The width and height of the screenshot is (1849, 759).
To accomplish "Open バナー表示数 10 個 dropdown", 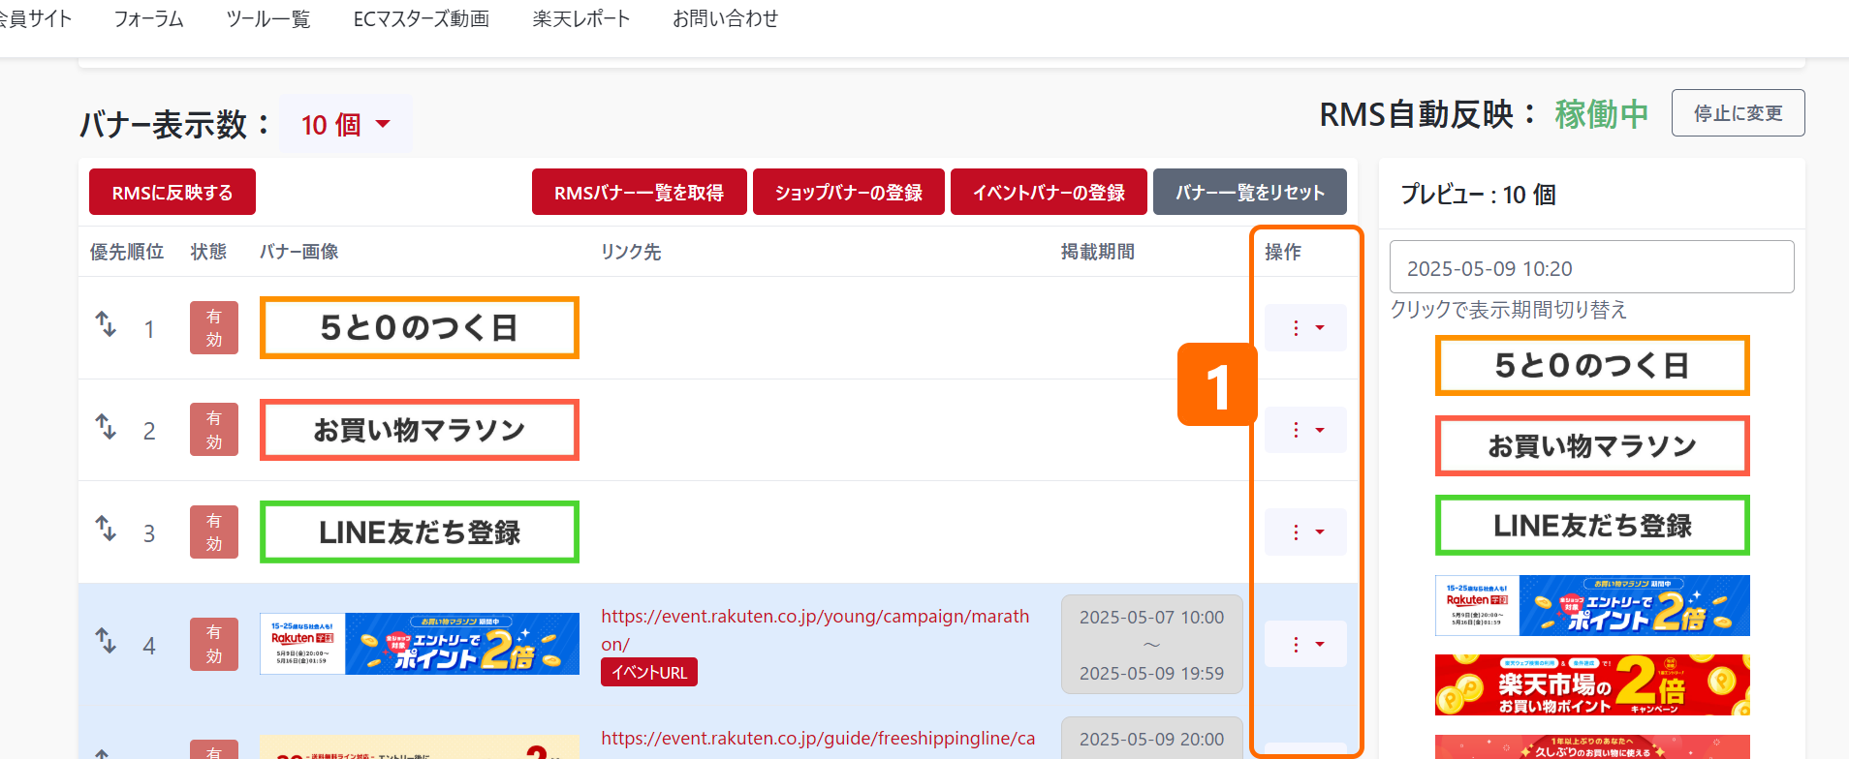I will click(346, 124).
